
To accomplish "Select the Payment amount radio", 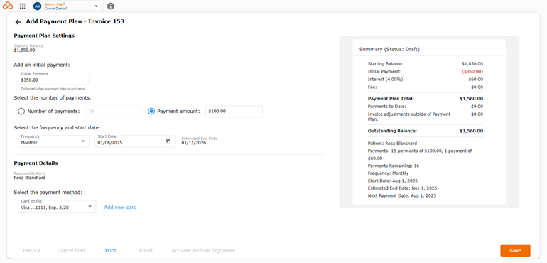I will tap(151, 112).
